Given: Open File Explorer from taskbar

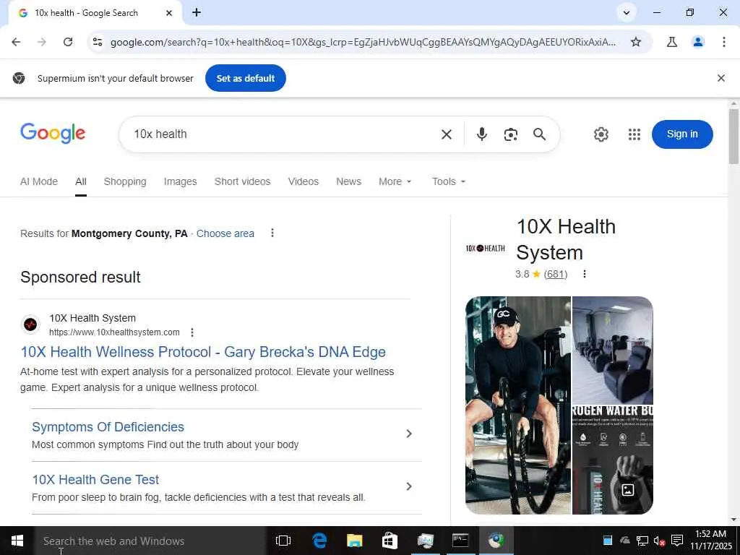Looking at the screenshot, I should [x=354, y=541].
